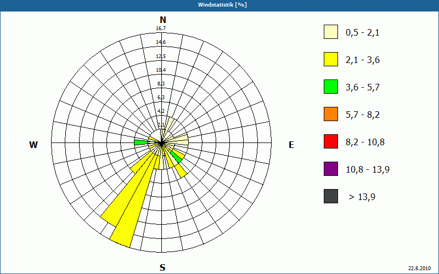Click the legend label 5,7 - 8,2
439x274 pixels.
click(363, 115)
